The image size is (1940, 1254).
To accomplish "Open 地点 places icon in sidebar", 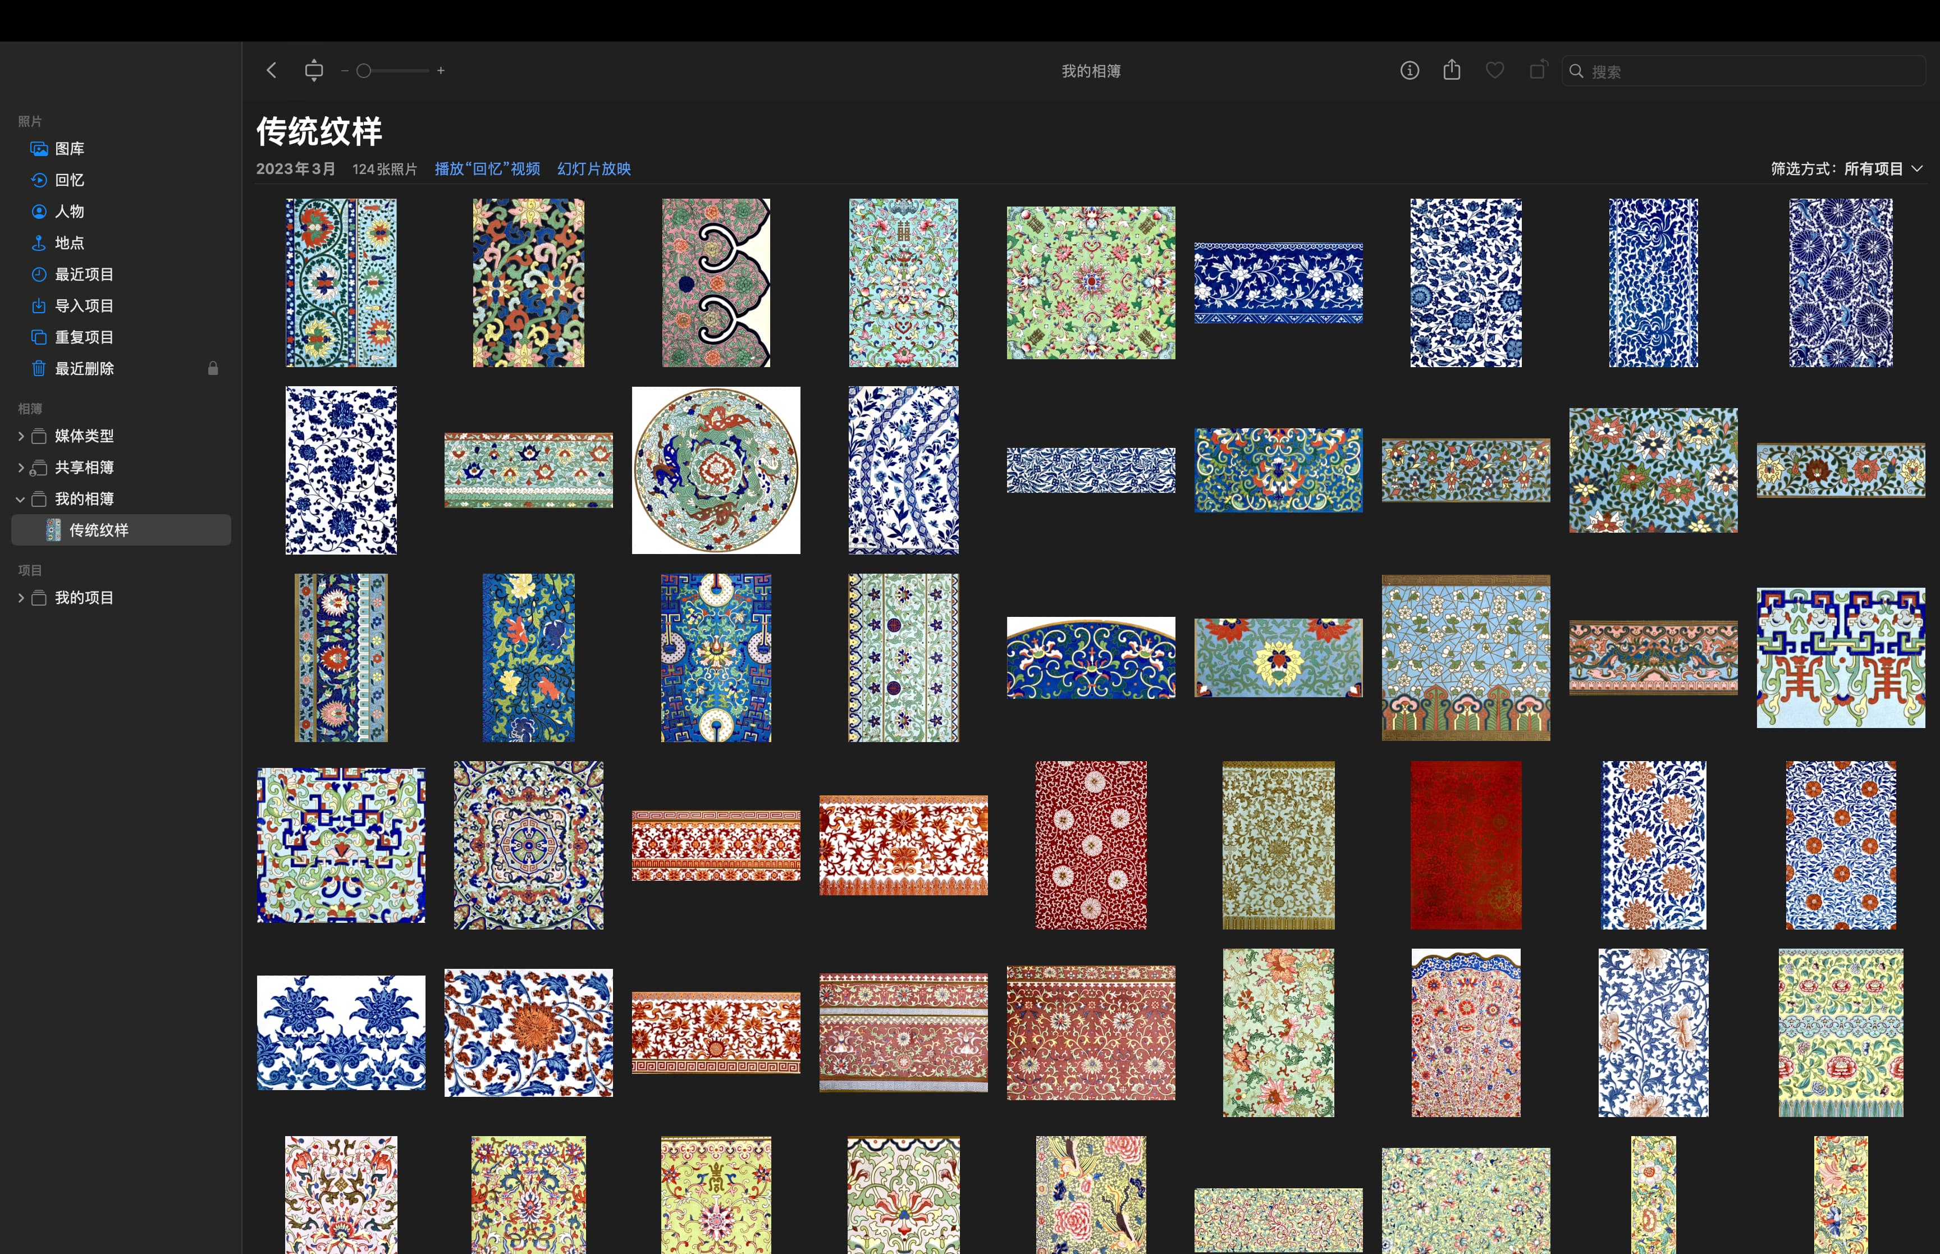I will 38,242.
